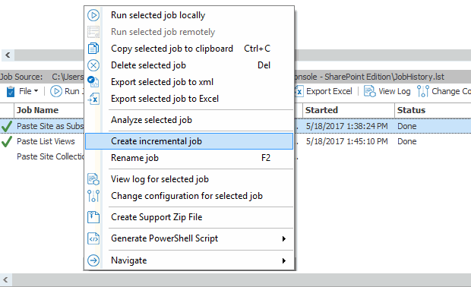Image resolution: width=471 pixels, height=287 pixels.
Task: Select Create incremental job
Action: (189, 141)
